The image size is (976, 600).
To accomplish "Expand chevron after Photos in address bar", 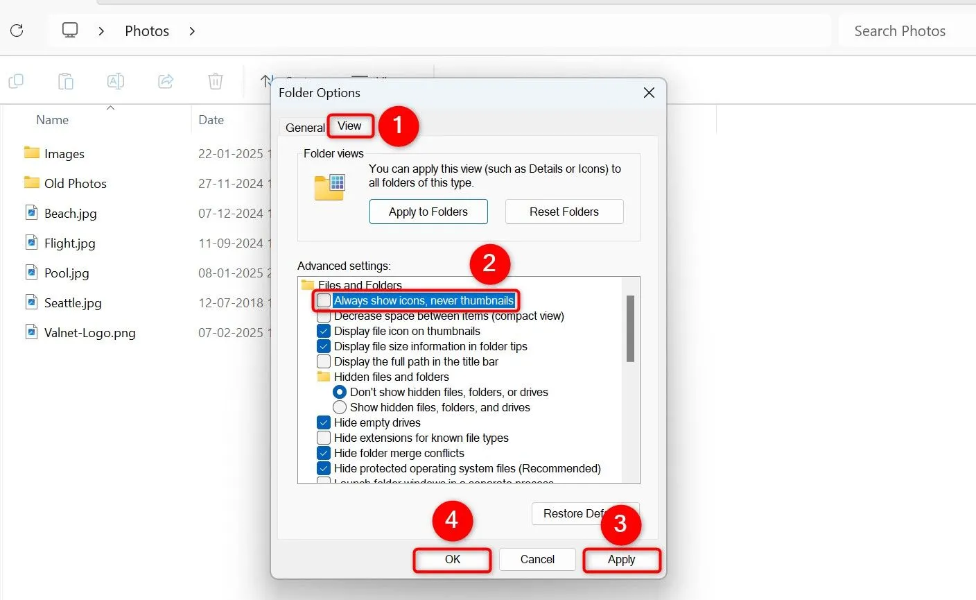I will [192, 31].
